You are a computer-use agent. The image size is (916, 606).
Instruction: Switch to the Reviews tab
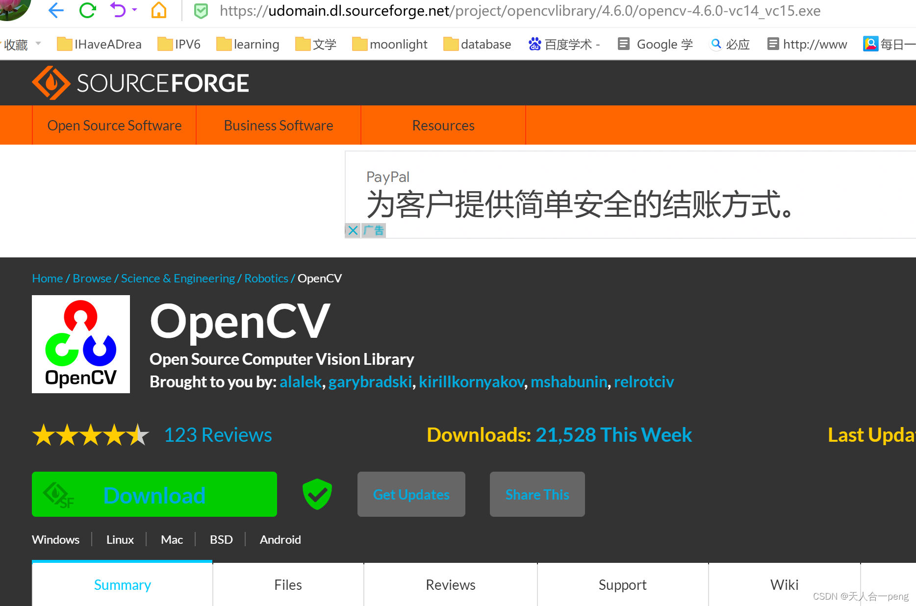pos(451,584)
